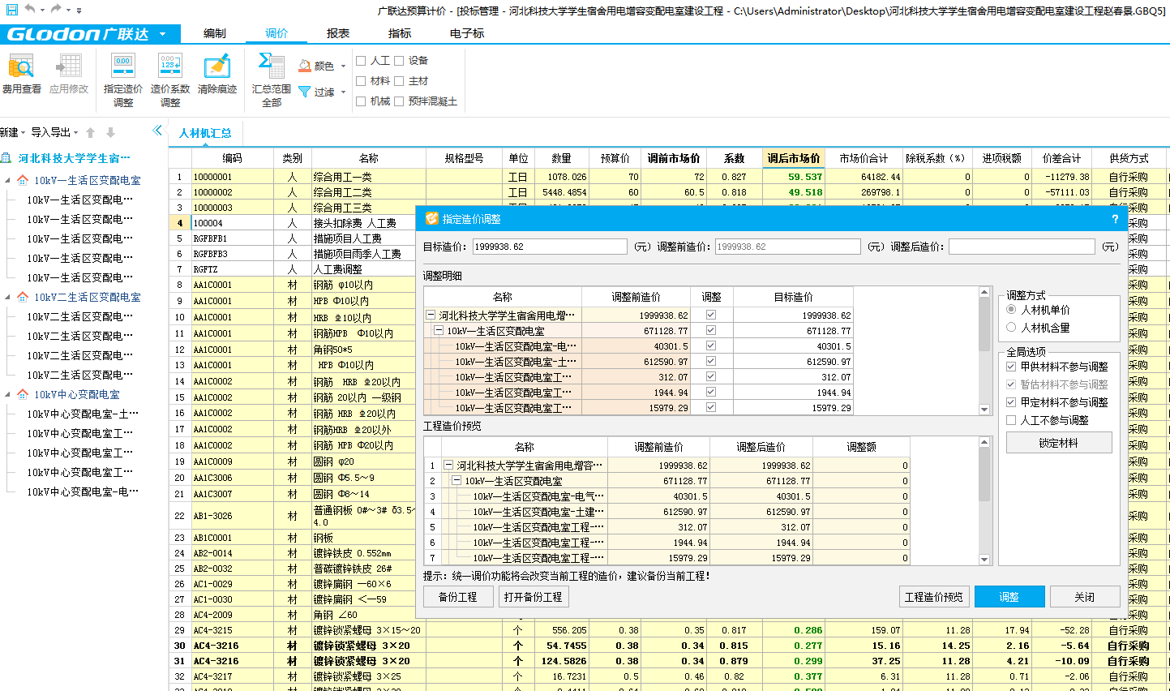Switch to 指标 ribbon tab
Viewport: 1170px width, 691px height.
400,33
